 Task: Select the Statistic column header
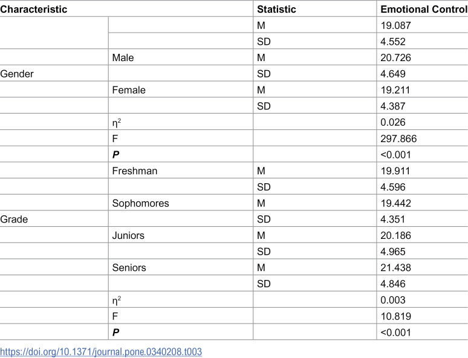click(276, 9)
